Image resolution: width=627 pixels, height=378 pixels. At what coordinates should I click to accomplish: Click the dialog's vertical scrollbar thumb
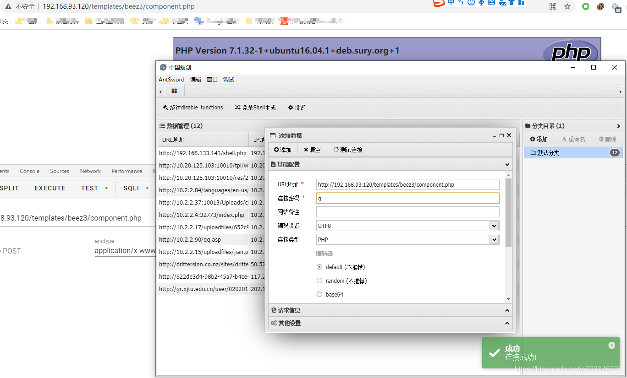point(508,213)
